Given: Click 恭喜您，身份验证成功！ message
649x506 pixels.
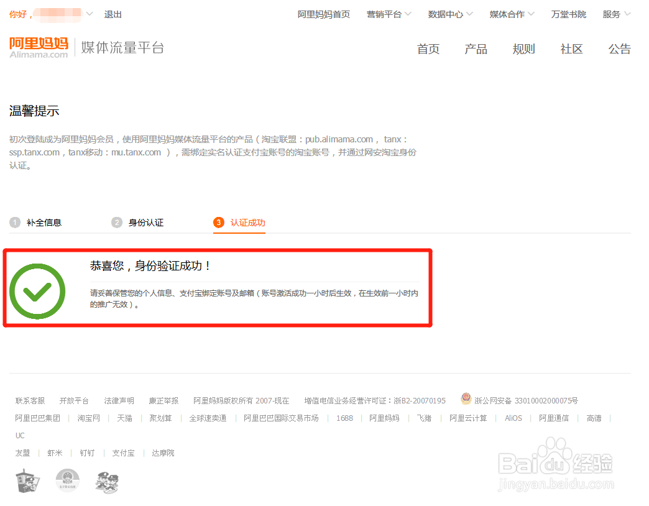Looking at the screenshot, I should (x=150, y=265).
